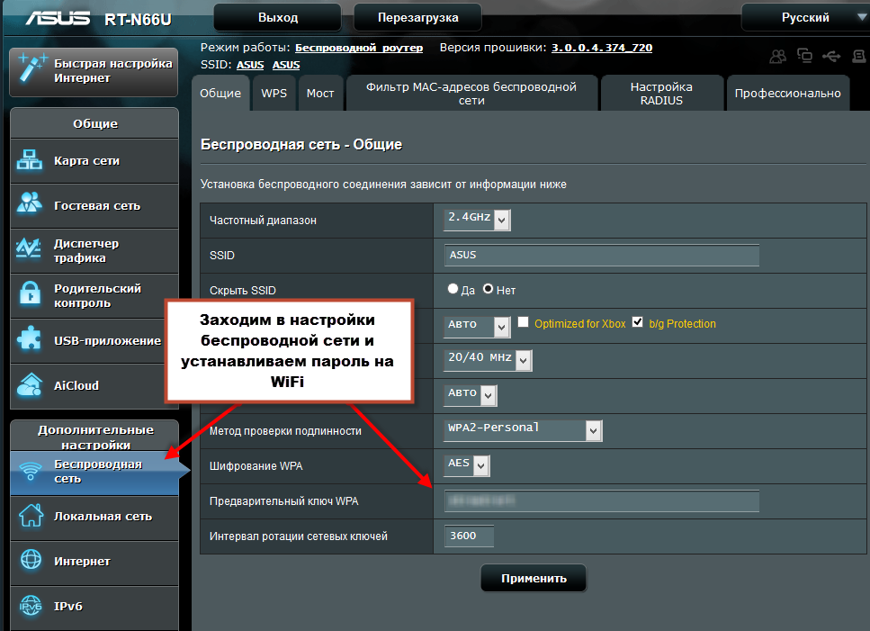The height and width of the screenshot is (631, 870).
Task: Open Диспетчер трафика menu item
Action: click(x=94, y=251)
